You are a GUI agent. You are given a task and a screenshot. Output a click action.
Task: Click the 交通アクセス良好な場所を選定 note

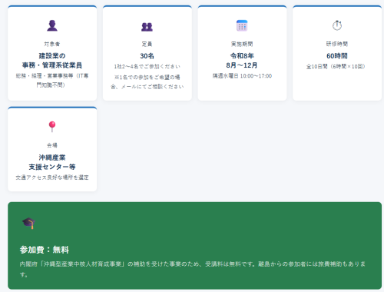[52, 178]
